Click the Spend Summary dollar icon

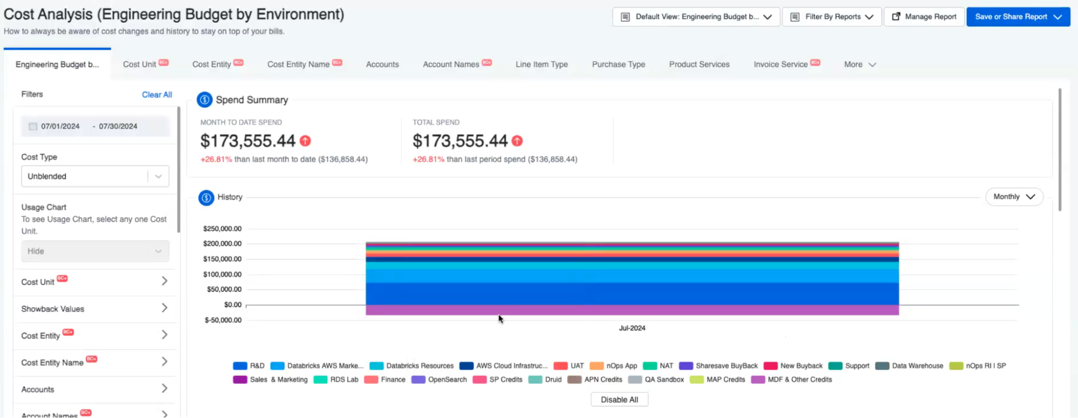(x=204, y=100)
